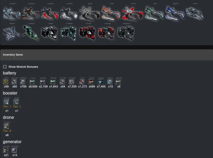Choose the sapphire blue ship design
The height and width of the screenshot is (158, 213).
(175, 13)
